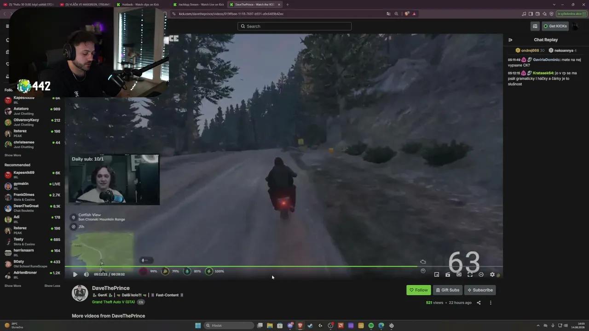Open AdrienBroner channel in sidebar
This screenshot has height=331, width=589.
click(32, 275)
